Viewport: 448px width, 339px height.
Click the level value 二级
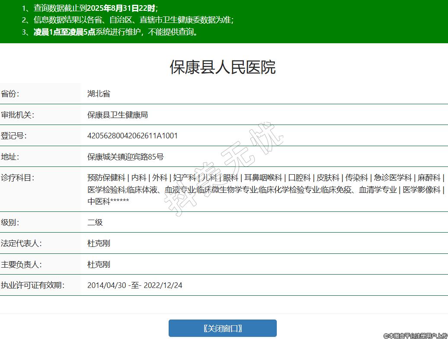point(95,222)
